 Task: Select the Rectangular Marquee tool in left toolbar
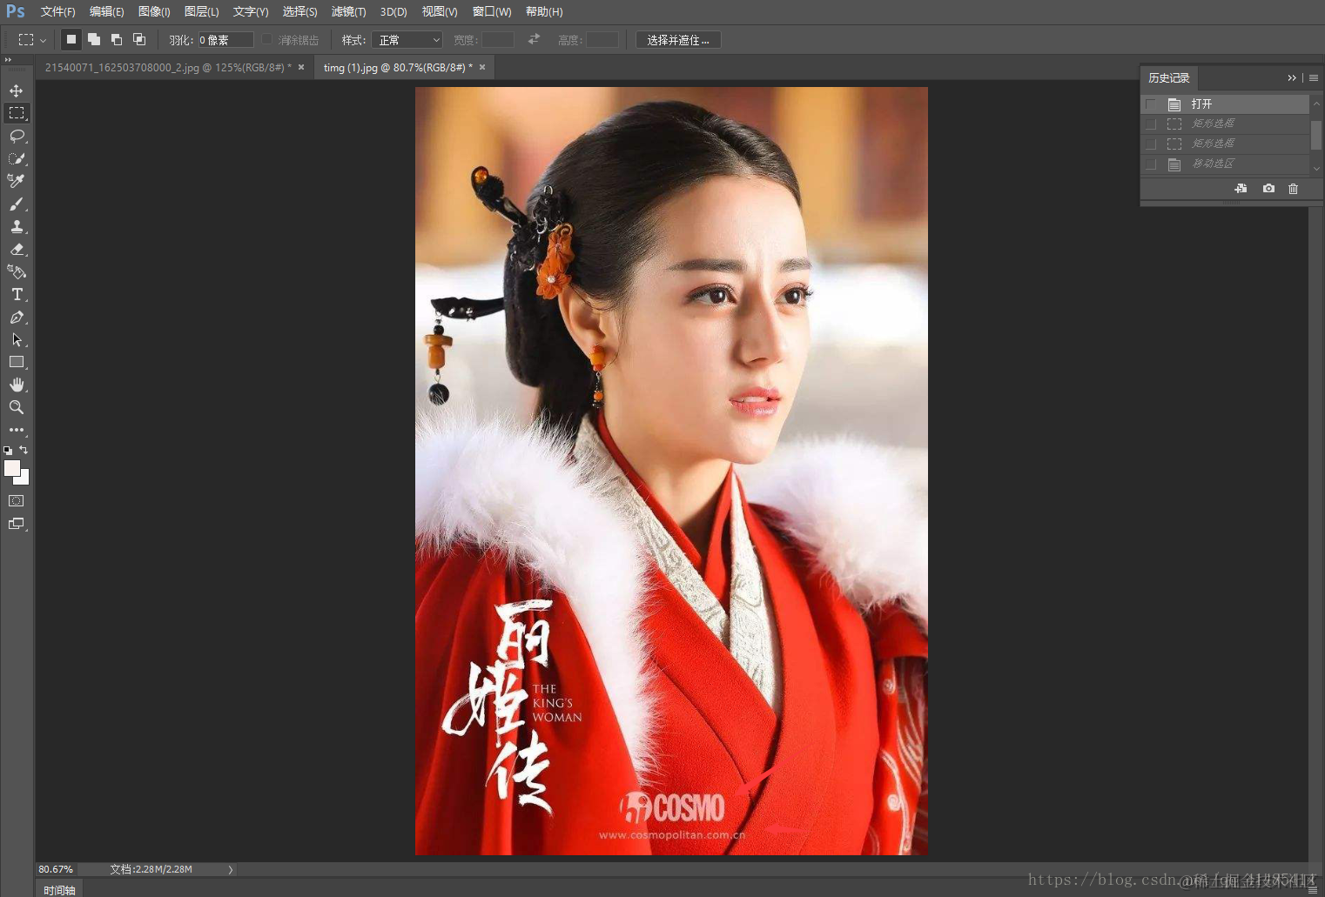click(17, 113)
